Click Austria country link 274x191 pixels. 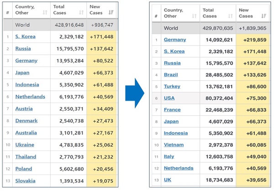tap(24, 109)
